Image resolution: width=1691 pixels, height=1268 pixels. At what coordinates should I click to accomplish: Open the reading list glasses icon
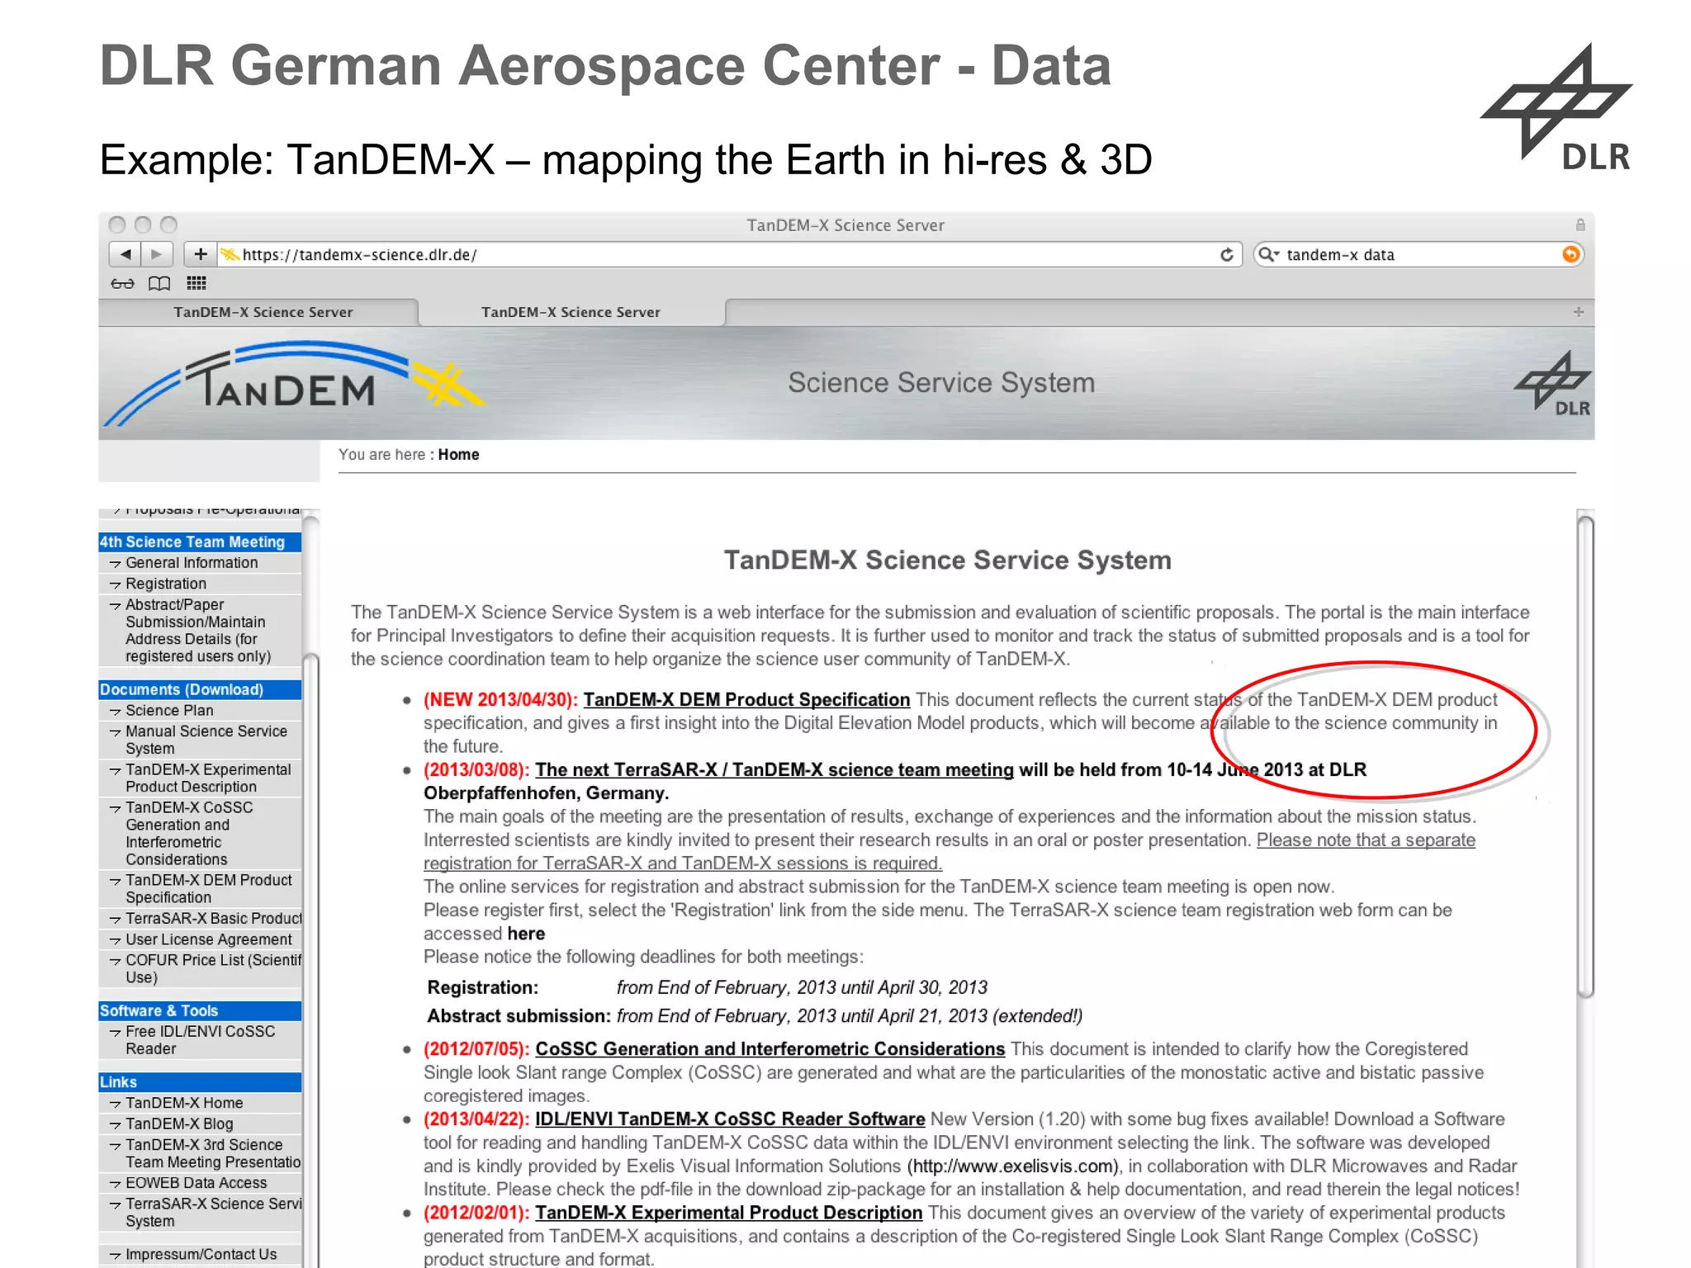pos(122,284)
